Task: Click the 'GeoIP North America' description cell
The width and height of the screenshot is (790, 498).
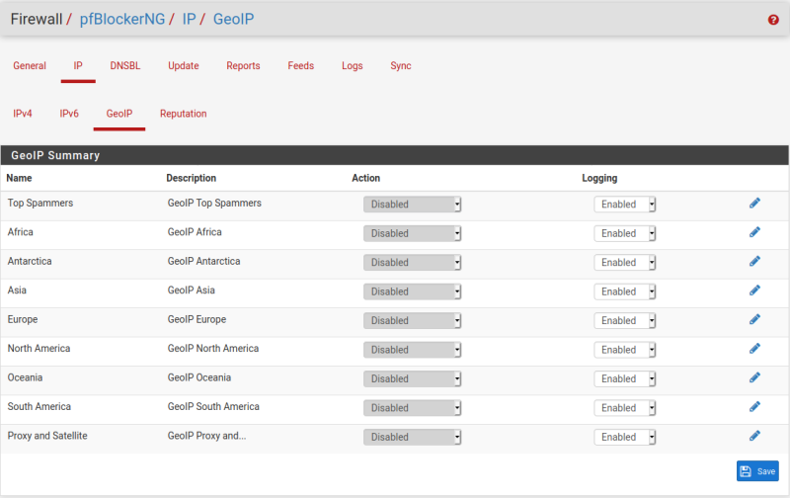Action: [213, 348]
